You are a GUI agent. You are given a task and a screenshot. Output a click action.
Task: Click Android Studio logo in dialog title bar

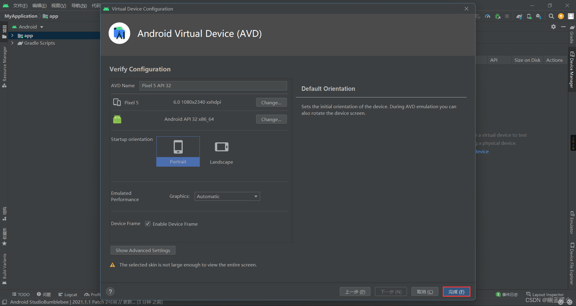click(x=106, y=9)
